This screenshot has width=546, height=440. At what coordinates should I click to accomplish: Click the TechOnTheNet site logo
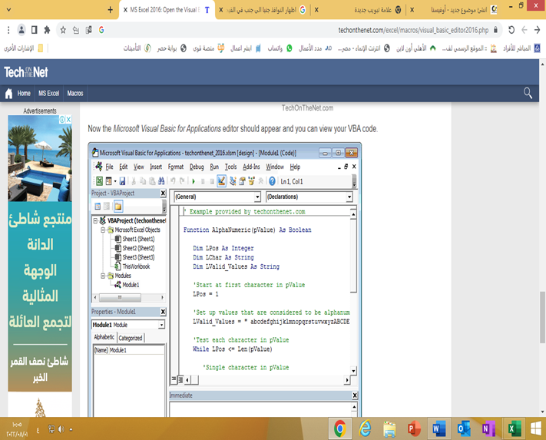[26, 72]
